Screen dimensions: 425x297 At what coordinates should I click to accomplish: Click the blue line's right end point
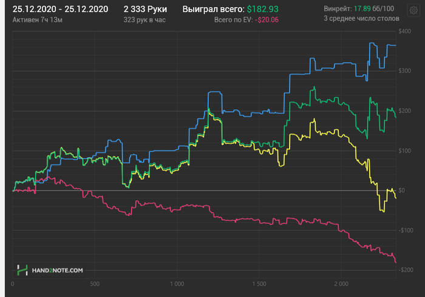click(396, 46)
